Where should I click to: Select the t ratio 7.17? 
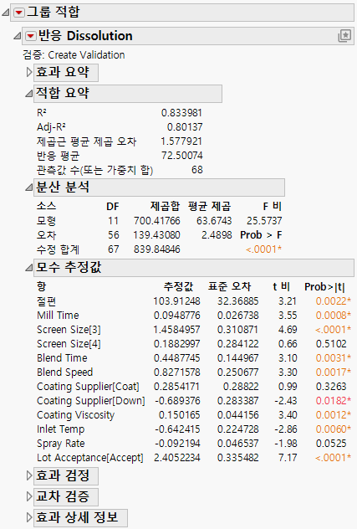(x=288, y=458)
